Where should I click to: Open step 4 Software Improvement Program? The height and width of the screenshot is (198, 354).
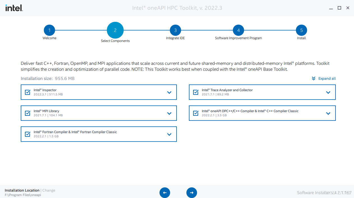point(239,30)
